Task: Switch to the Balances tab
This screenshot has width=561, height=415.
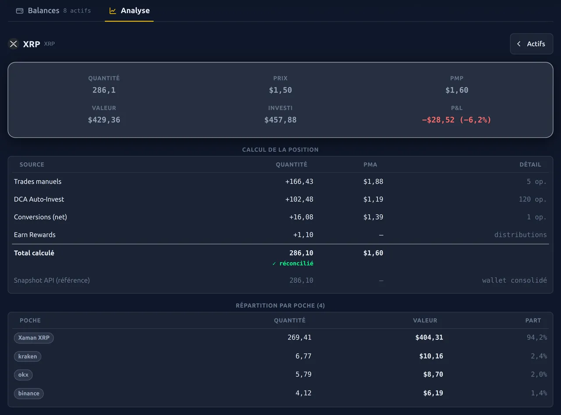Action: (x=53, y=11)
